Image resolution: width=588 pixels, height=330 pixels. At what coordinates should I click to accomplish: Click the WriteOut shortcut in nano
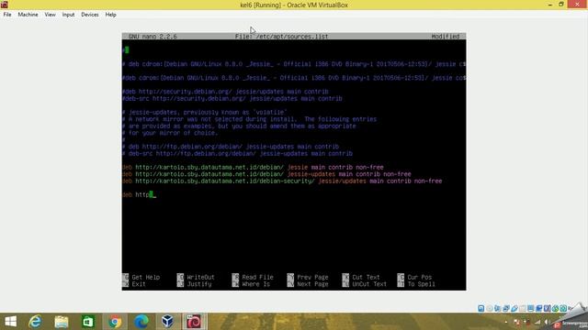pos(196,277)
